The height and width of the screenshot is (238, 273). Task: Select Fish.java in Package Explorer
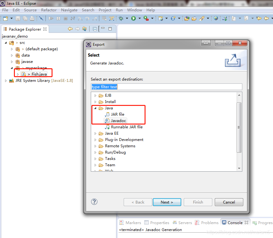point(39,74)
